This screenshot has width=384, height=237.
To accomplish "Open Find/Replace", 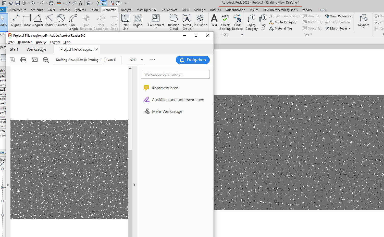I will point(237,22).
